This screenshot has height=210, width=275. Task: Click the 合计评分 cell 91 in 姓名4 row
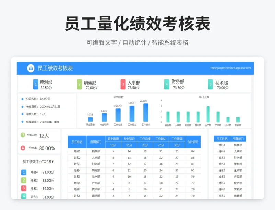193,170
